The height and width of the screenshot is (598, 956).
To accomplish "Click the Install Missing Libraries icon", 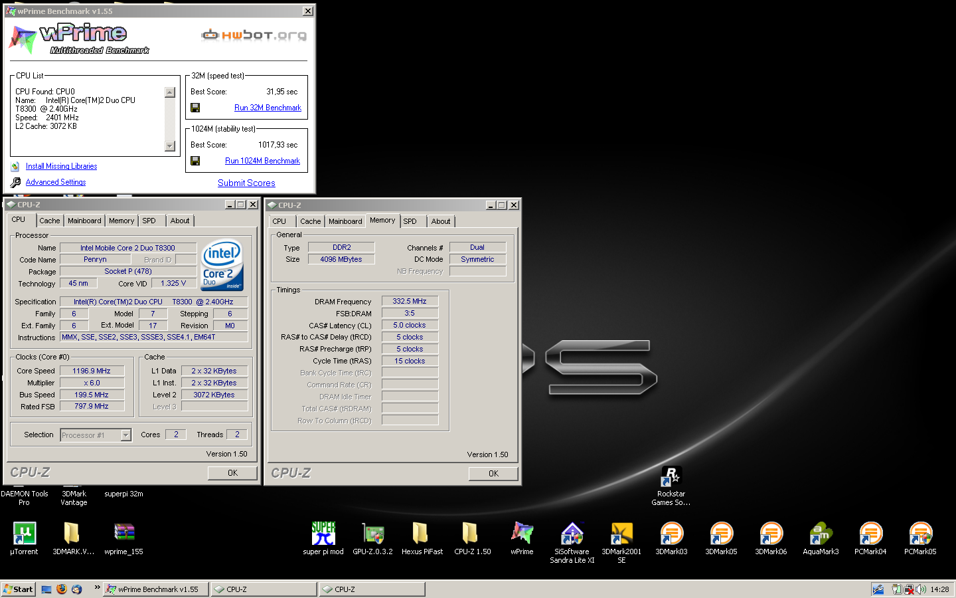I will pyautogui.click(x=15, y=166).
